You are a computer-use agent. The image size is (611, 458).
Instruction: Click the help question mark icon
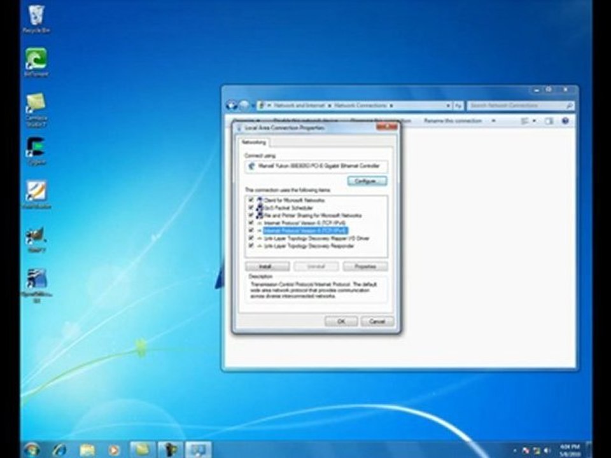point(565,121)
